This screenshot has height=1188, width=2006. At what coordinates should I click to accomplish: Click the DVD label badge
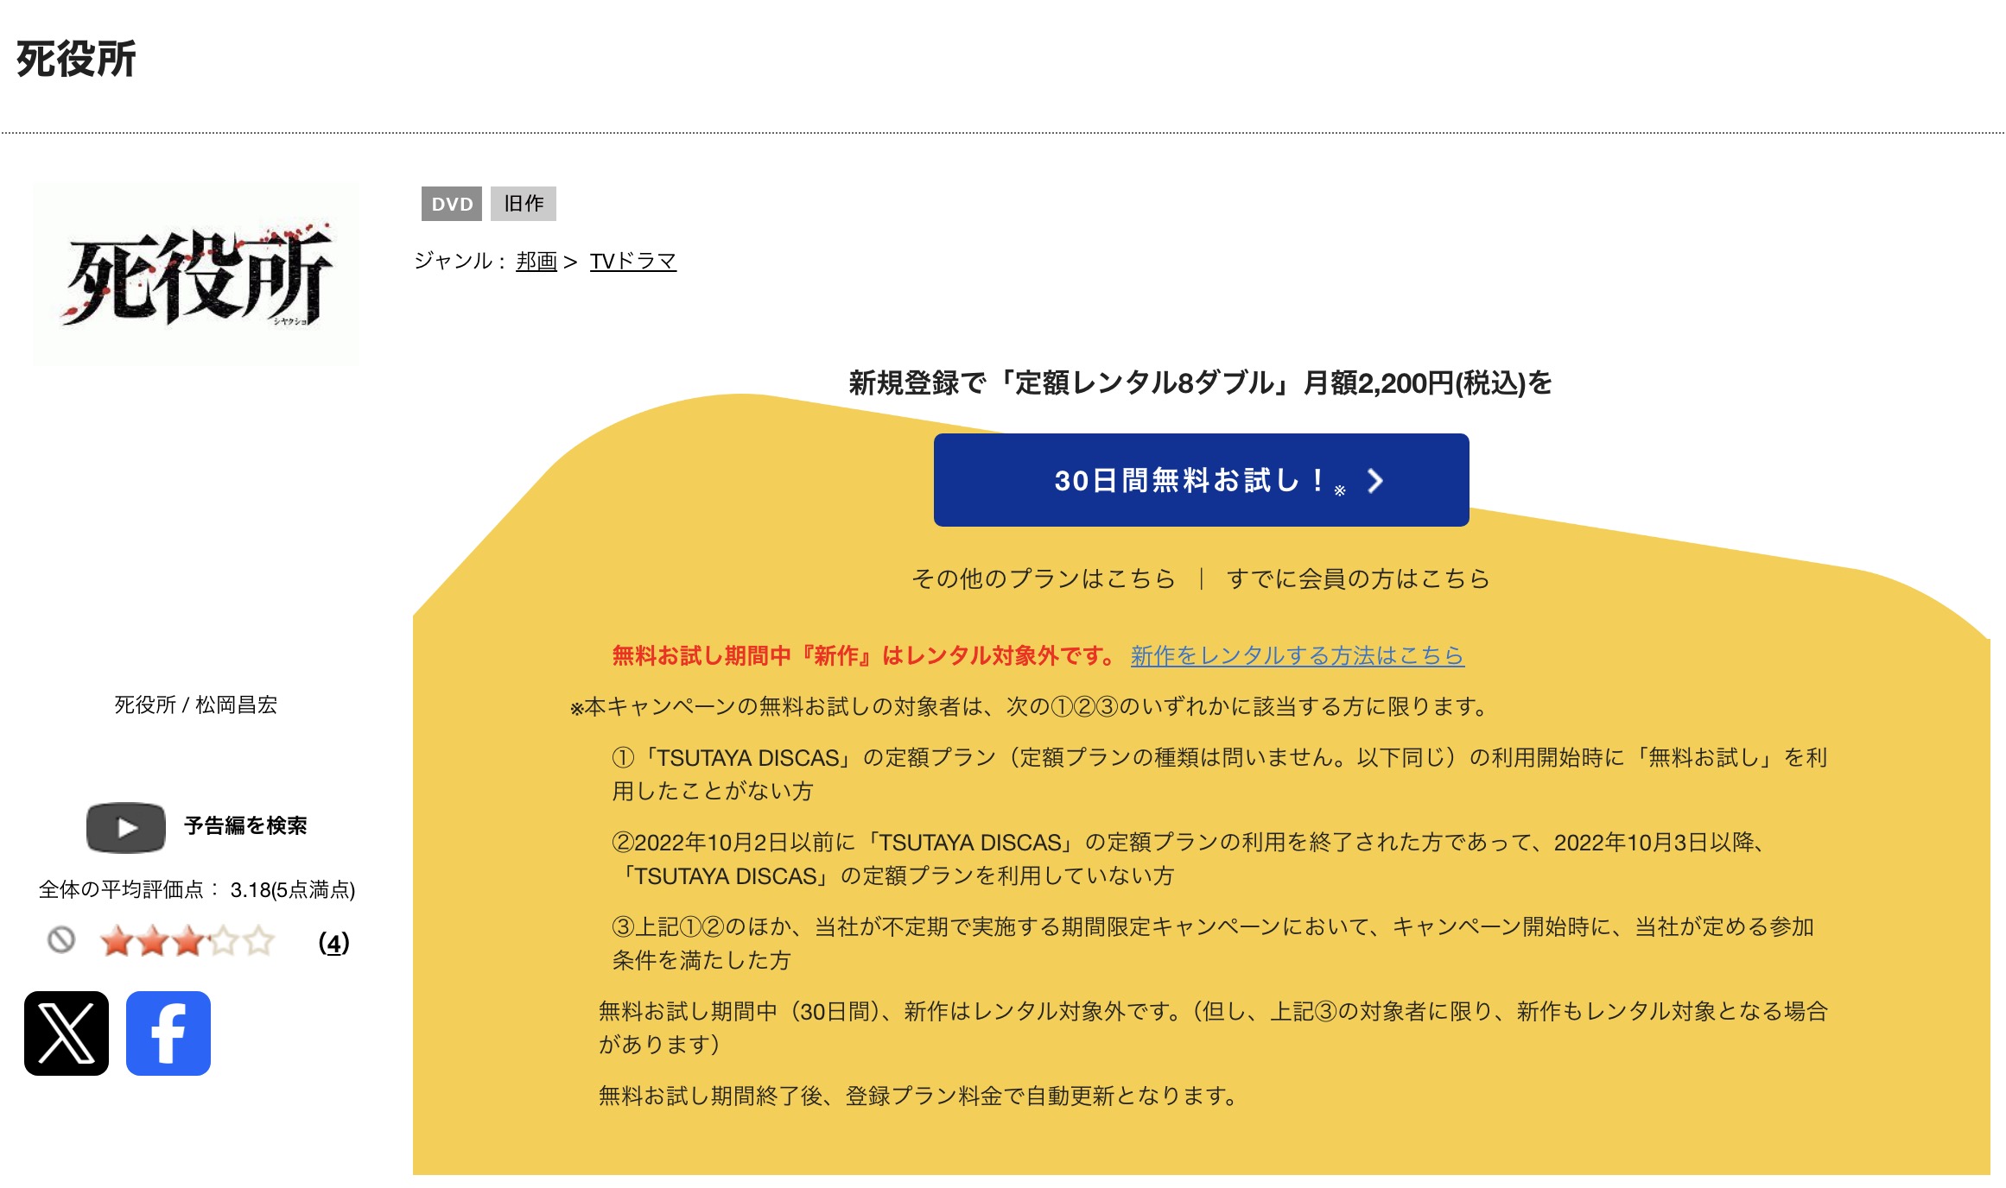click(452, 204)
